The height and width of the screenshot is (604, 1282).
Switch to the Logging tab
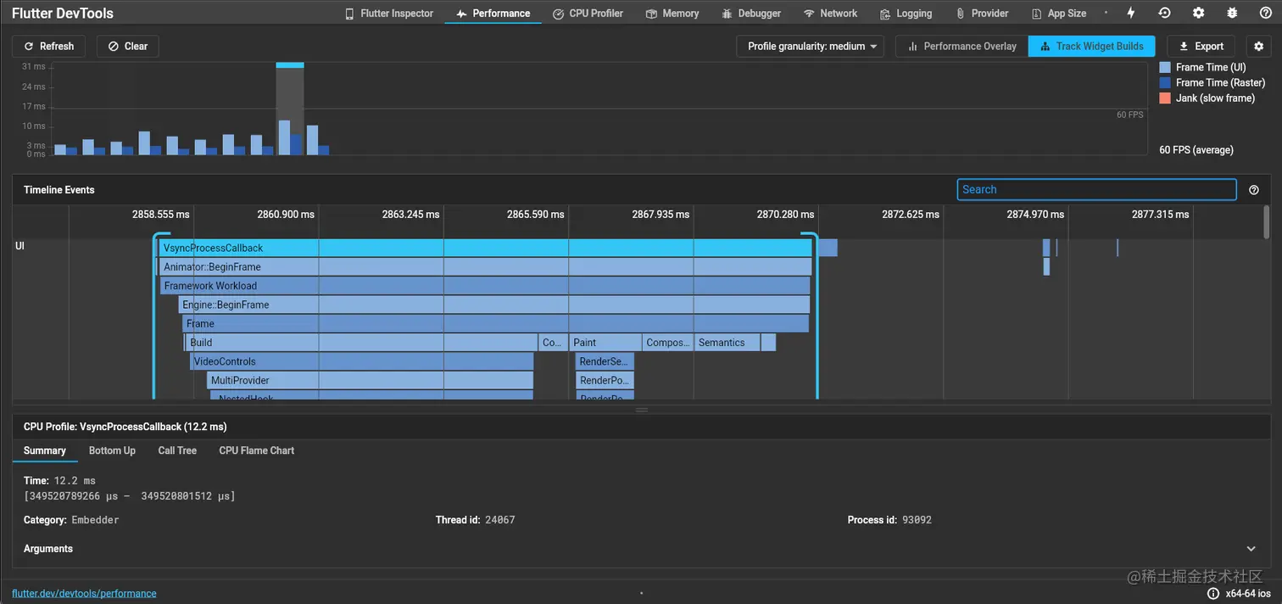tap(906, 14)
